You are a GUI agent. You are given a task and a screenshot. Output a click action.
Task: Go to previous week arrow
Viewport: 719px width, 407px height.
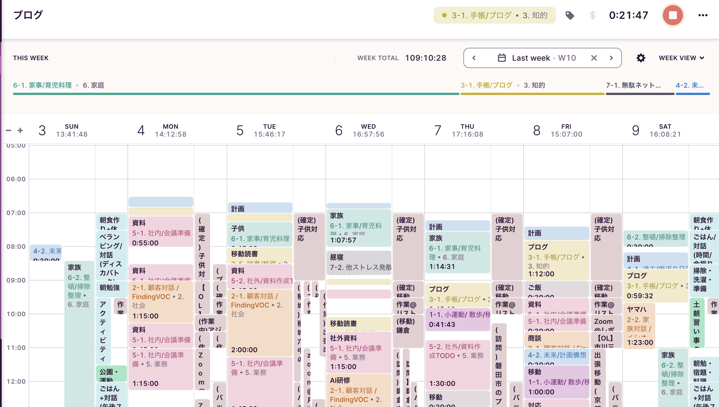474,58
